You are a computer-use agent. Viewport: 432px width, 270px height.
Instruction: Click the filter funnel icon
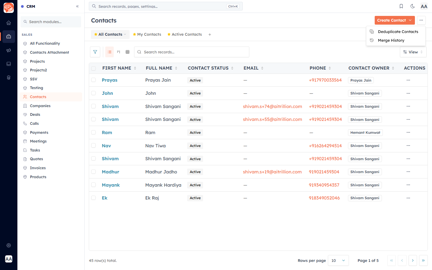tap(95, 52)
